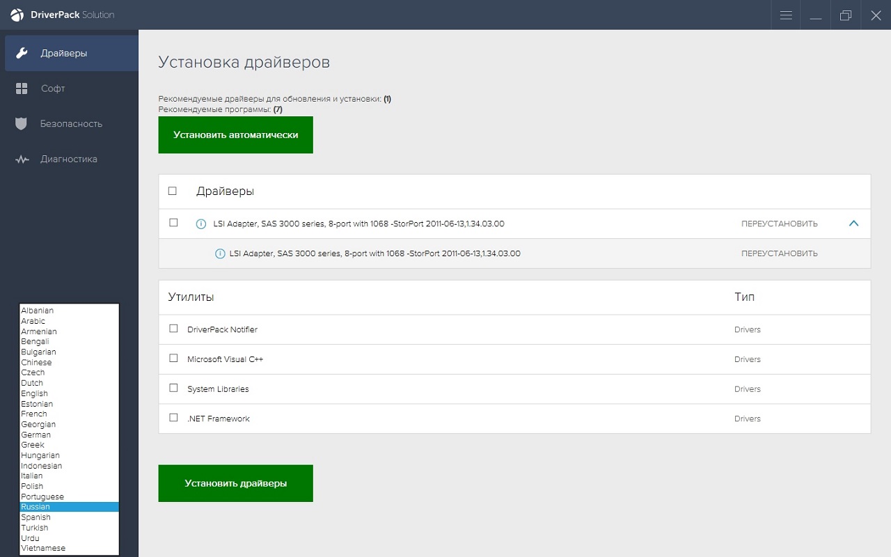891x557 pixels.
Task: Click the Установить драйверы button
Action: [x=235, y=483]
